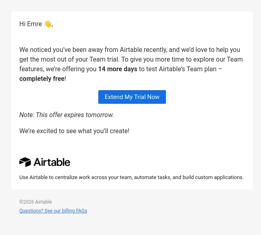Click the 'Hi' greeting word
This screenshot has height=235, width=261.
22,24
